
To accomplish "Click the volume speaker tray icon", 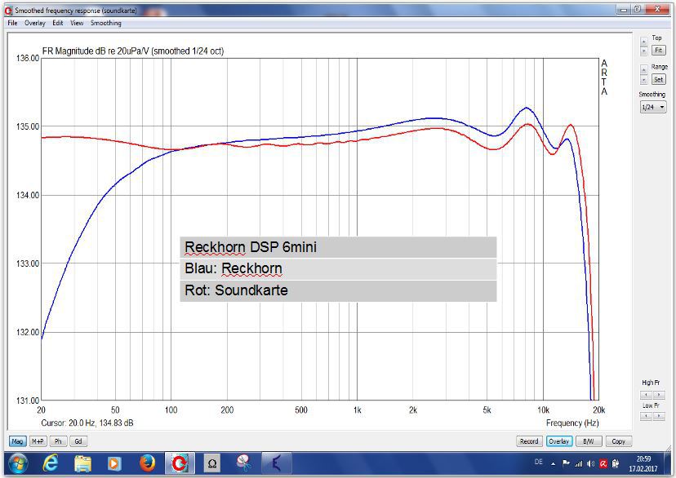I will click(x=590, y=463).
